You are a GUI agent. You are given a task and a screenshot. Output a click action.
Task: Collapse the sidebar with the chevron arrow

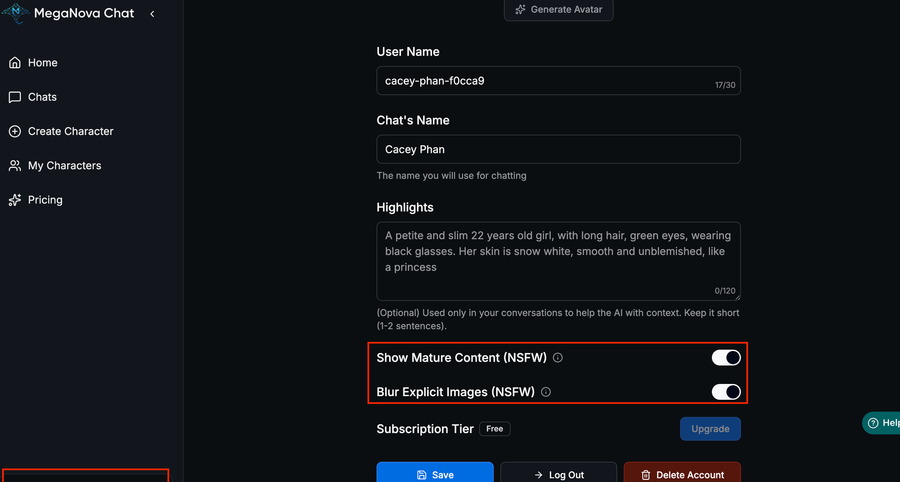pos(153,14)
